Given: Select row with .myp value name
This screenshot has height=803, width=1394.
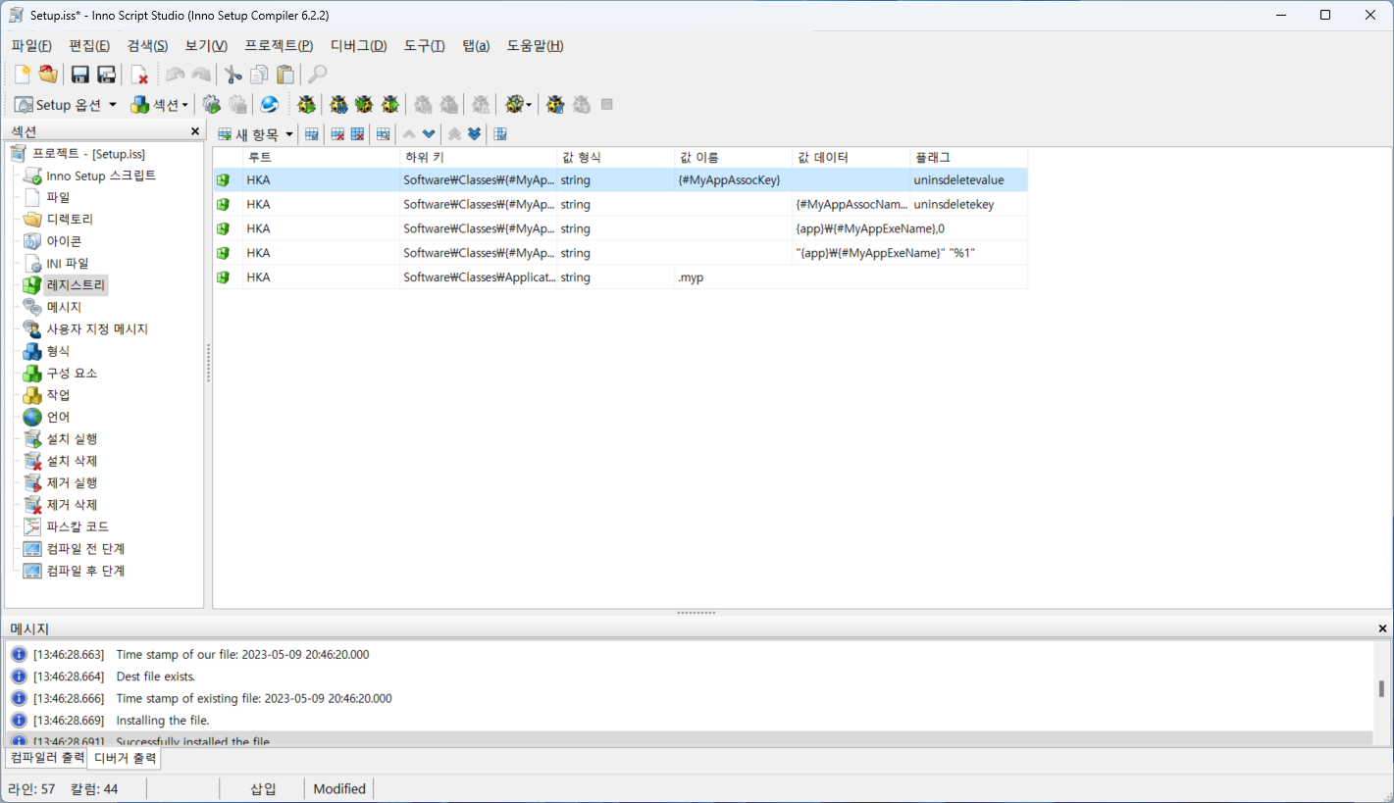Looking at the screenshot, I should pyautogui.click(x=620, y=277).
